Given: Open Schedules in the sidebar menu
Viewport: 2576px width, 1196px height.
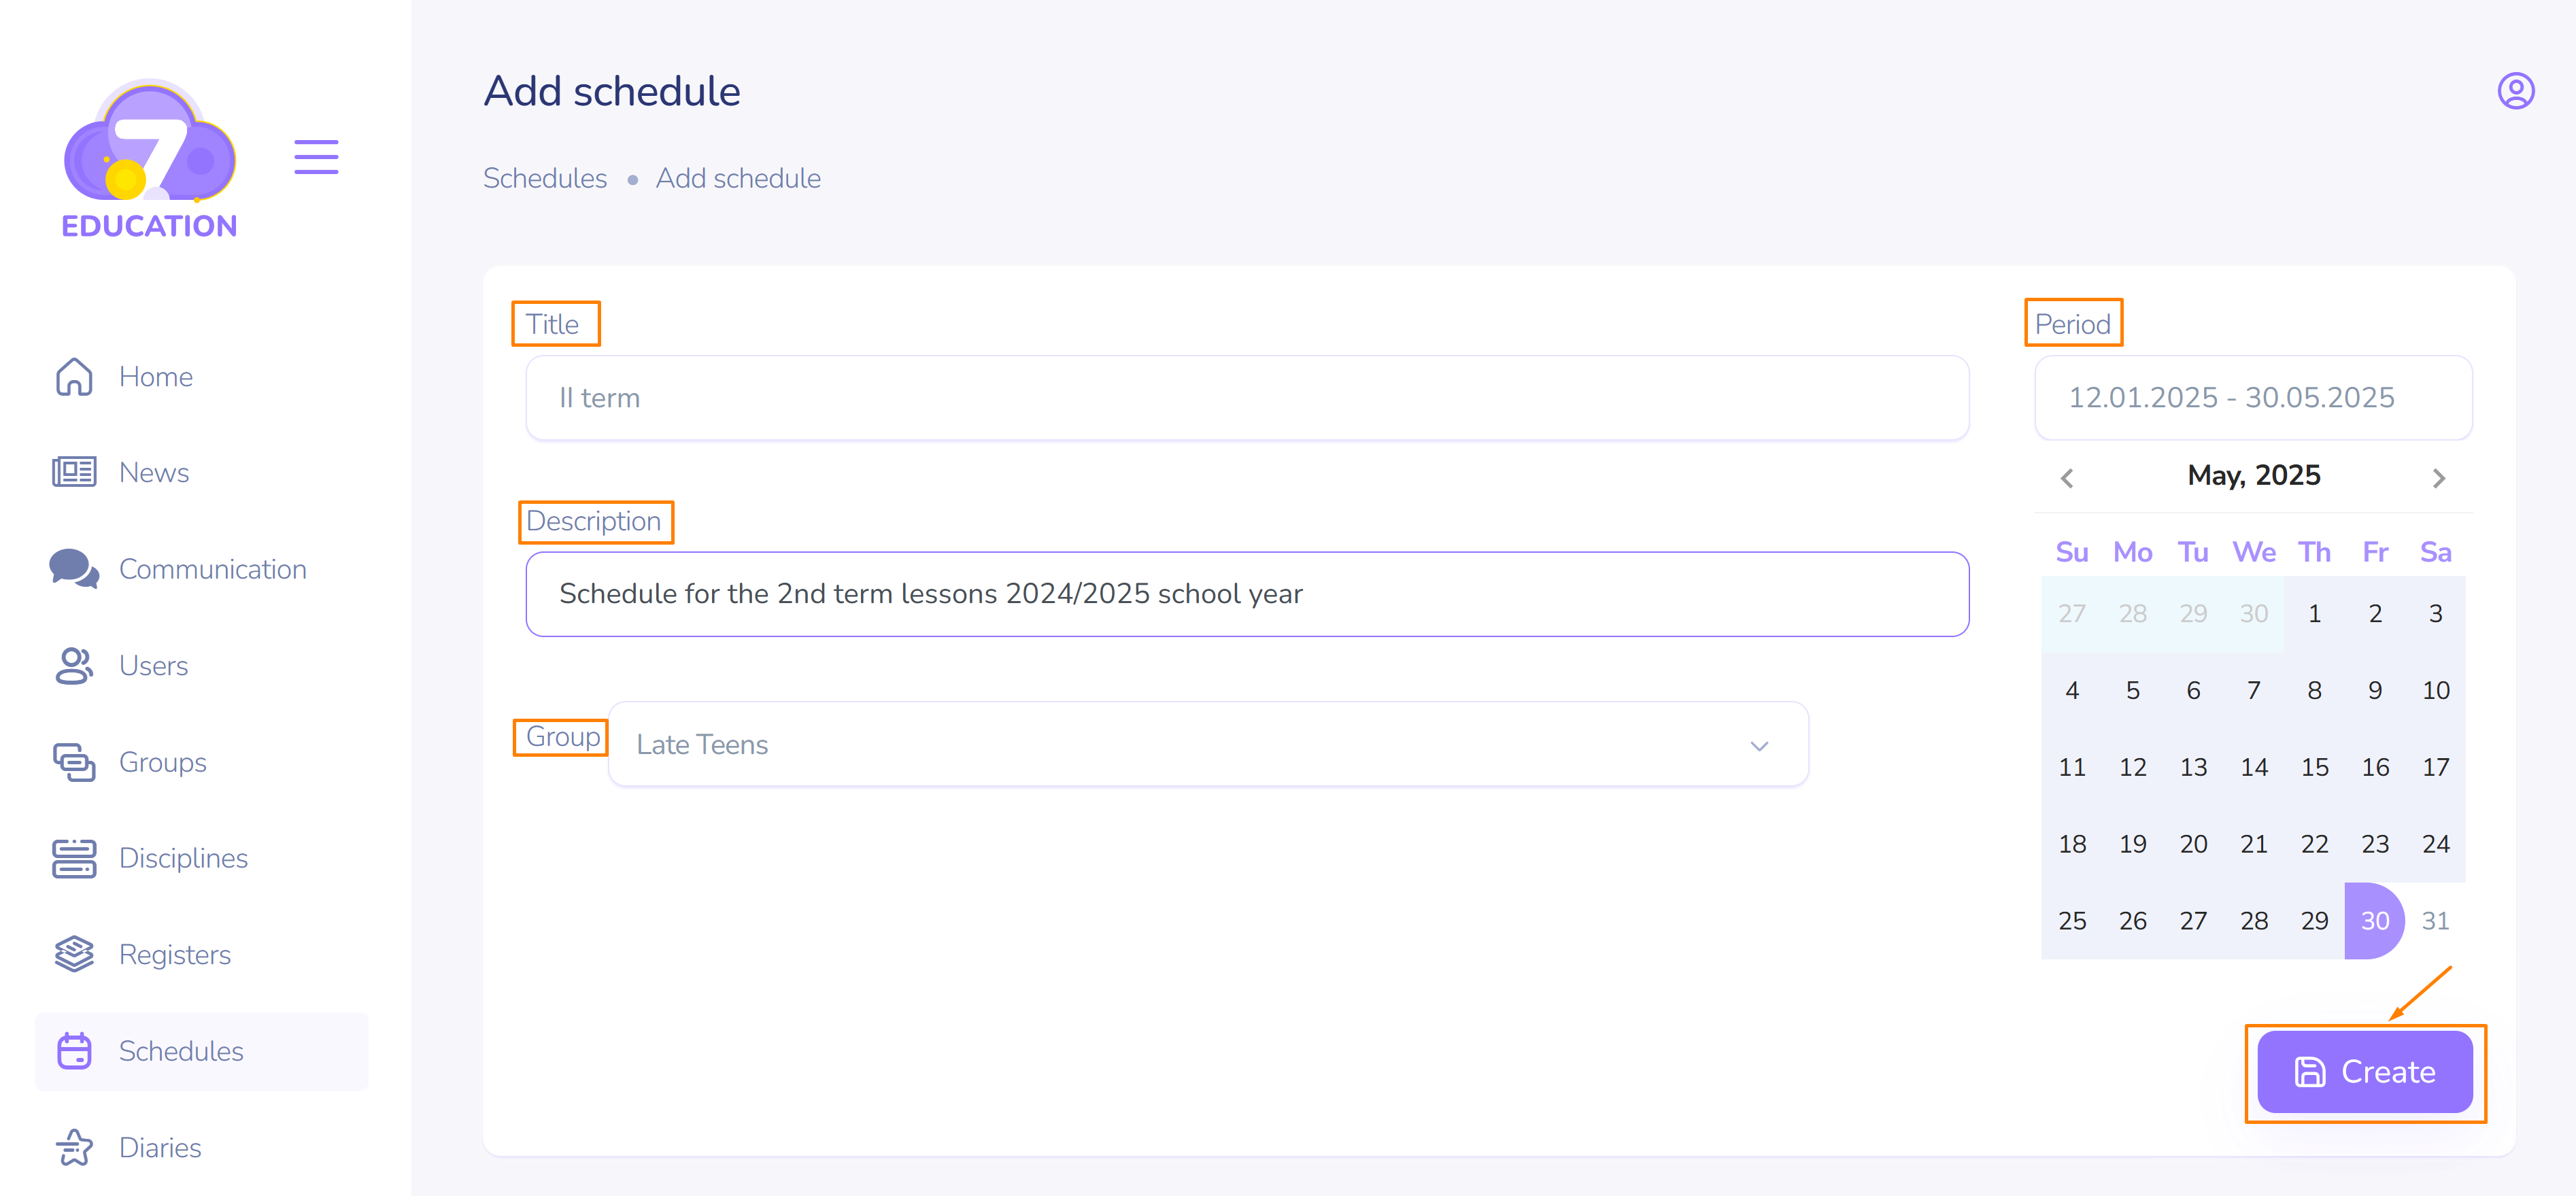Looking at the screenshot, I should (181, 1051).
